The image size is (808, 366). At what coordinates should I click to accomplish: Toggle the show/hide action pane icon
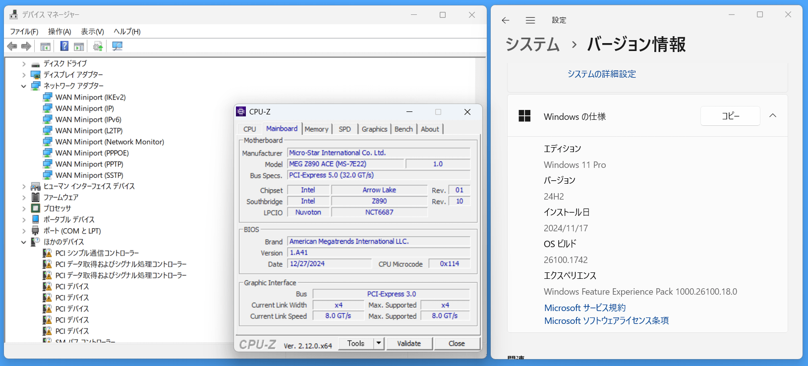point(79,46)
